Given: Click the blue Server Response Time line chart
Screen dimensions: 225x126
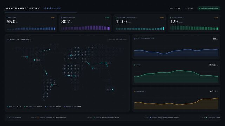Looking at the screenshot, I should [x=176, y=52].
